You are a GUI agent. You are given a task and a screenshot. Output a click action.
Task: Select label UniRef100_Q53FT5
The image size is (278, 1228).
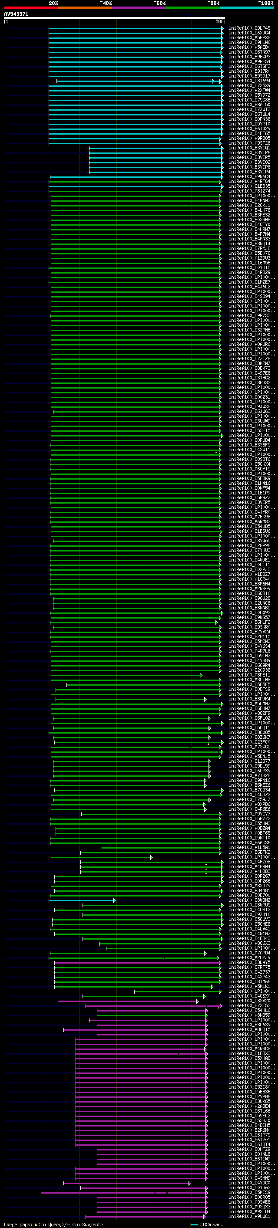pos(249,431)
